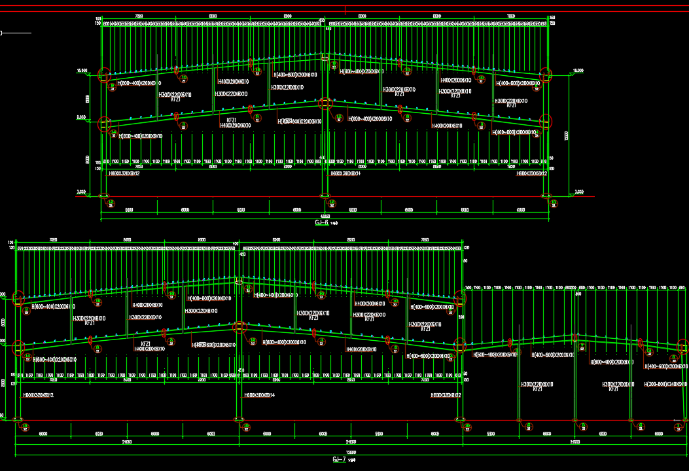Click detail callout 7 in GJ-7
This screenshot has height=471, width=689.
tap(582, 347)
